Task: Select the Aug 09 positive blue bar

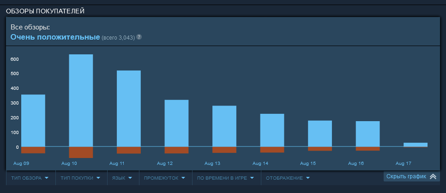Action: click(33, 121)
